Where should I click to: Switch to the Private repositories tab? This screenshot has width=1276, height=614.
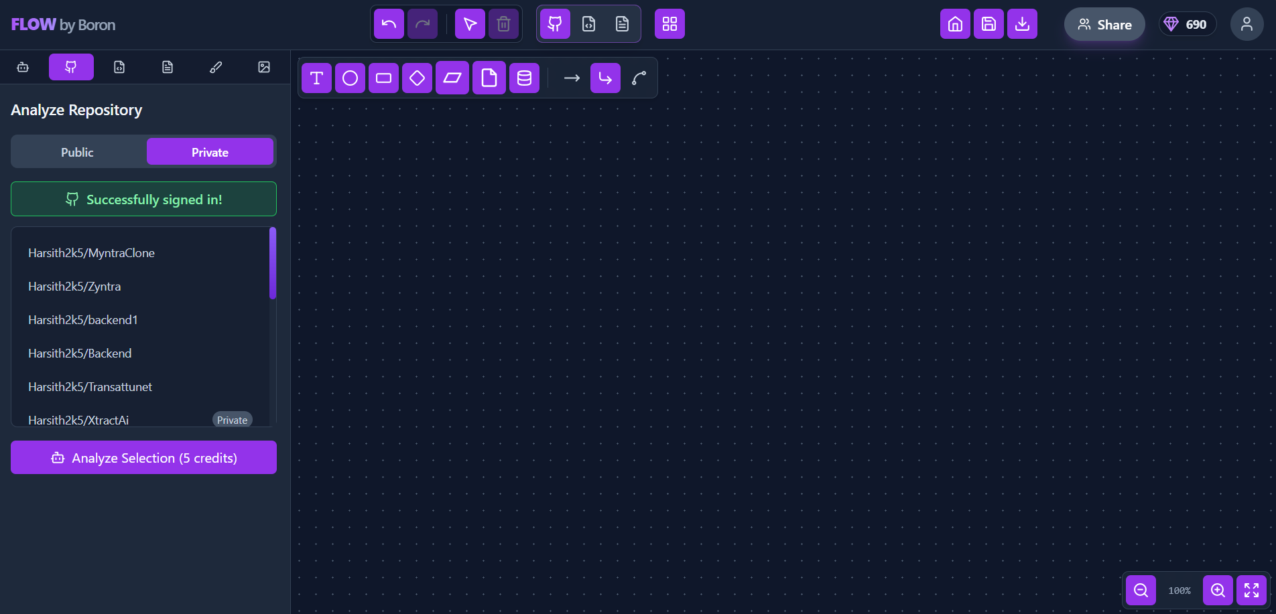[210, 151]
